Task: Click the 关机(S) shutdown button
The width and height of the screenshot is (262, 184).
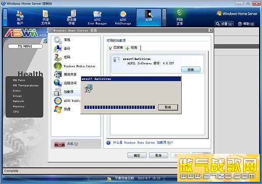Action: 76,144
